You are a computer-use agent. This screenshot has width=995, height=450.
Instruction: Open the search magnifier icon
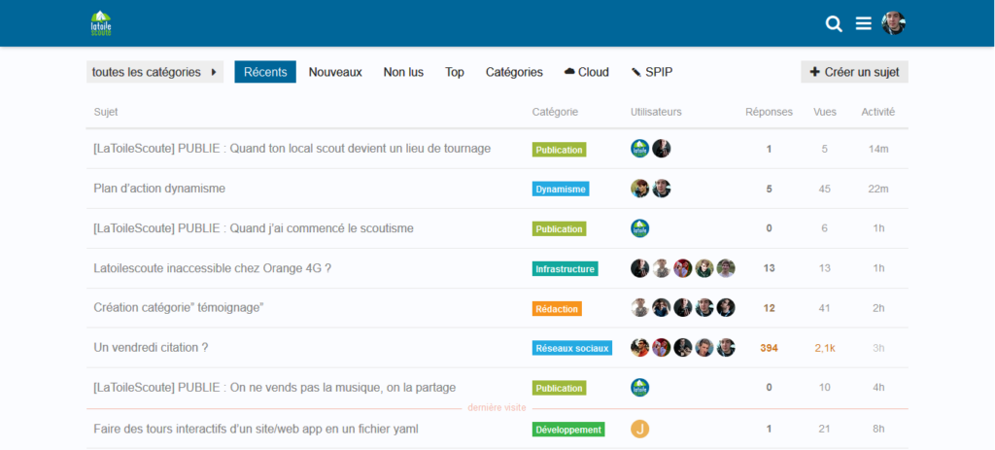(834, 24)
